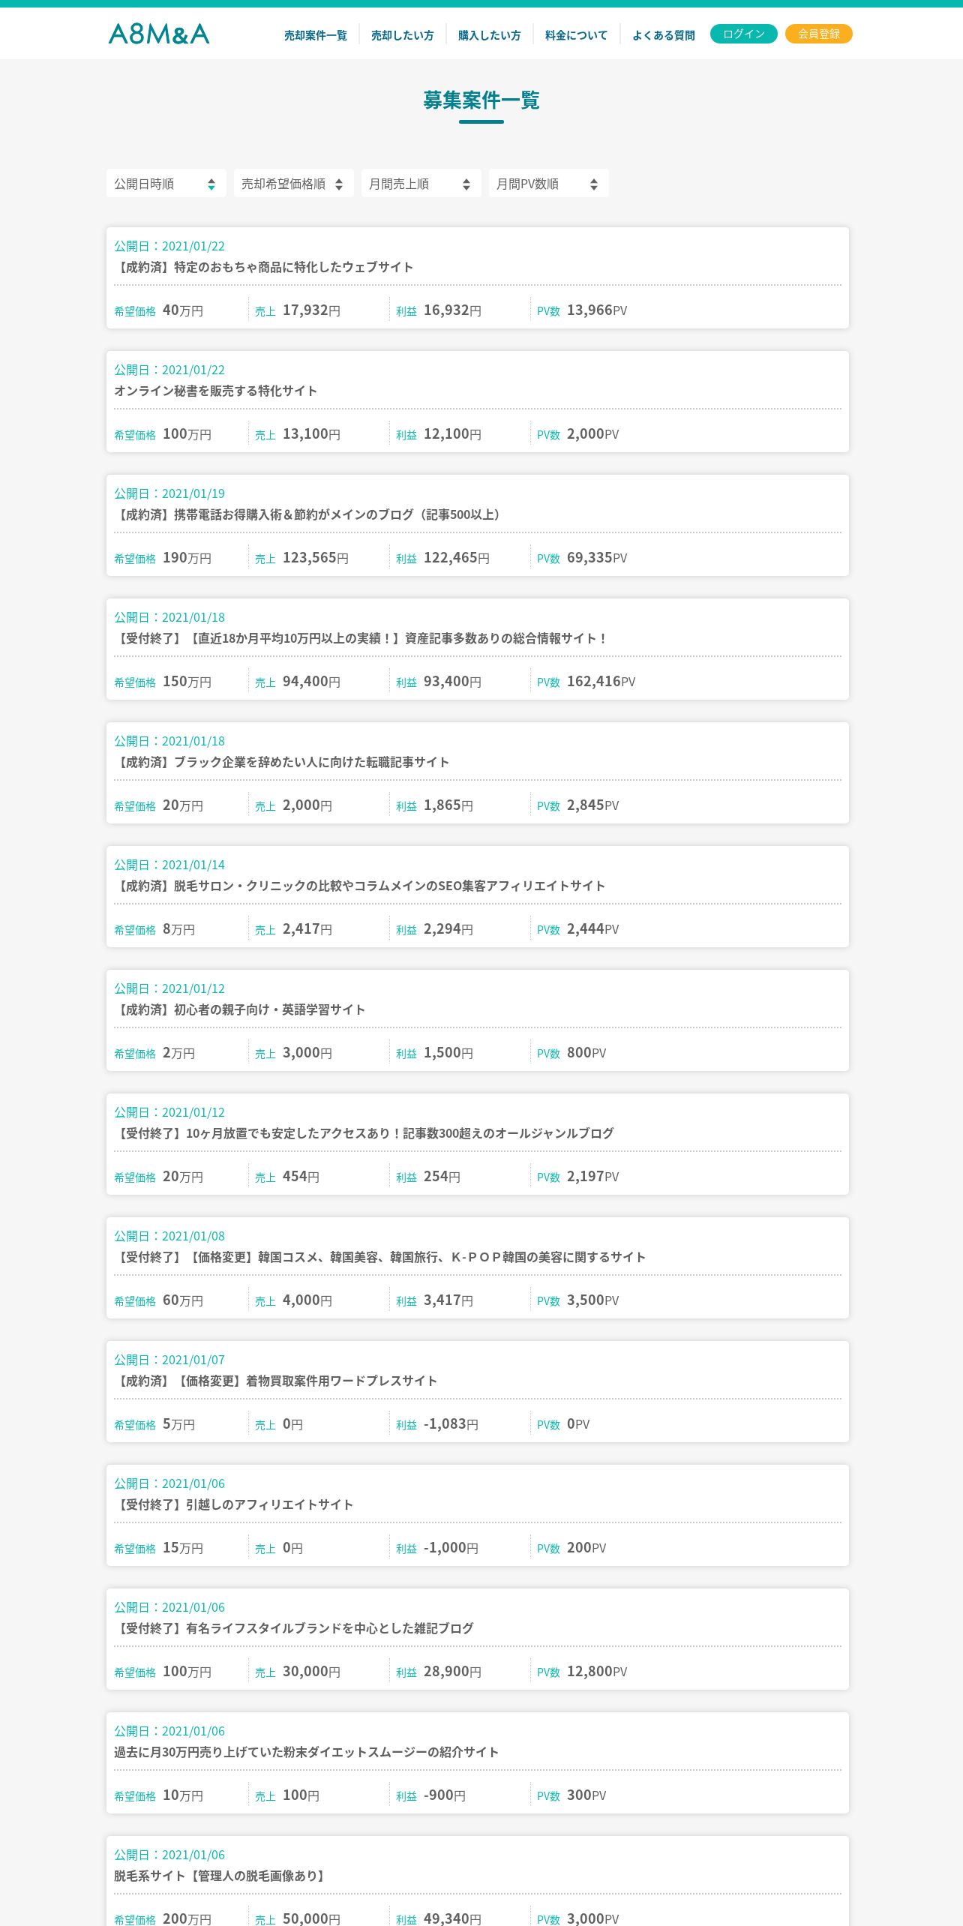Click the 利益 12,100円 value
This screenshot has height=1926, width=963.
point(452,434)
